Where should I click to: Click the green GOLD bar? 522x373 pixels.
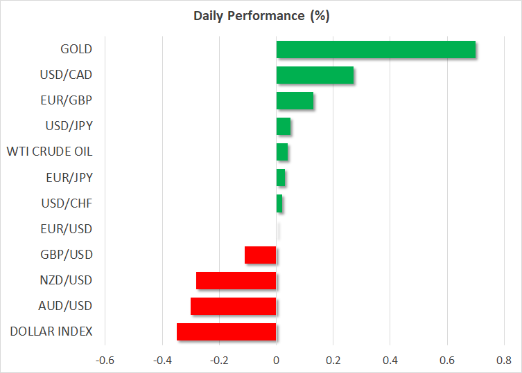coord(376,50)
